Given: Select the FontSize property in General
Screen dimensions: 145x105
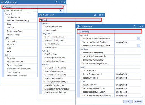Looking at the screenshot, I should (x=10, y=45).
